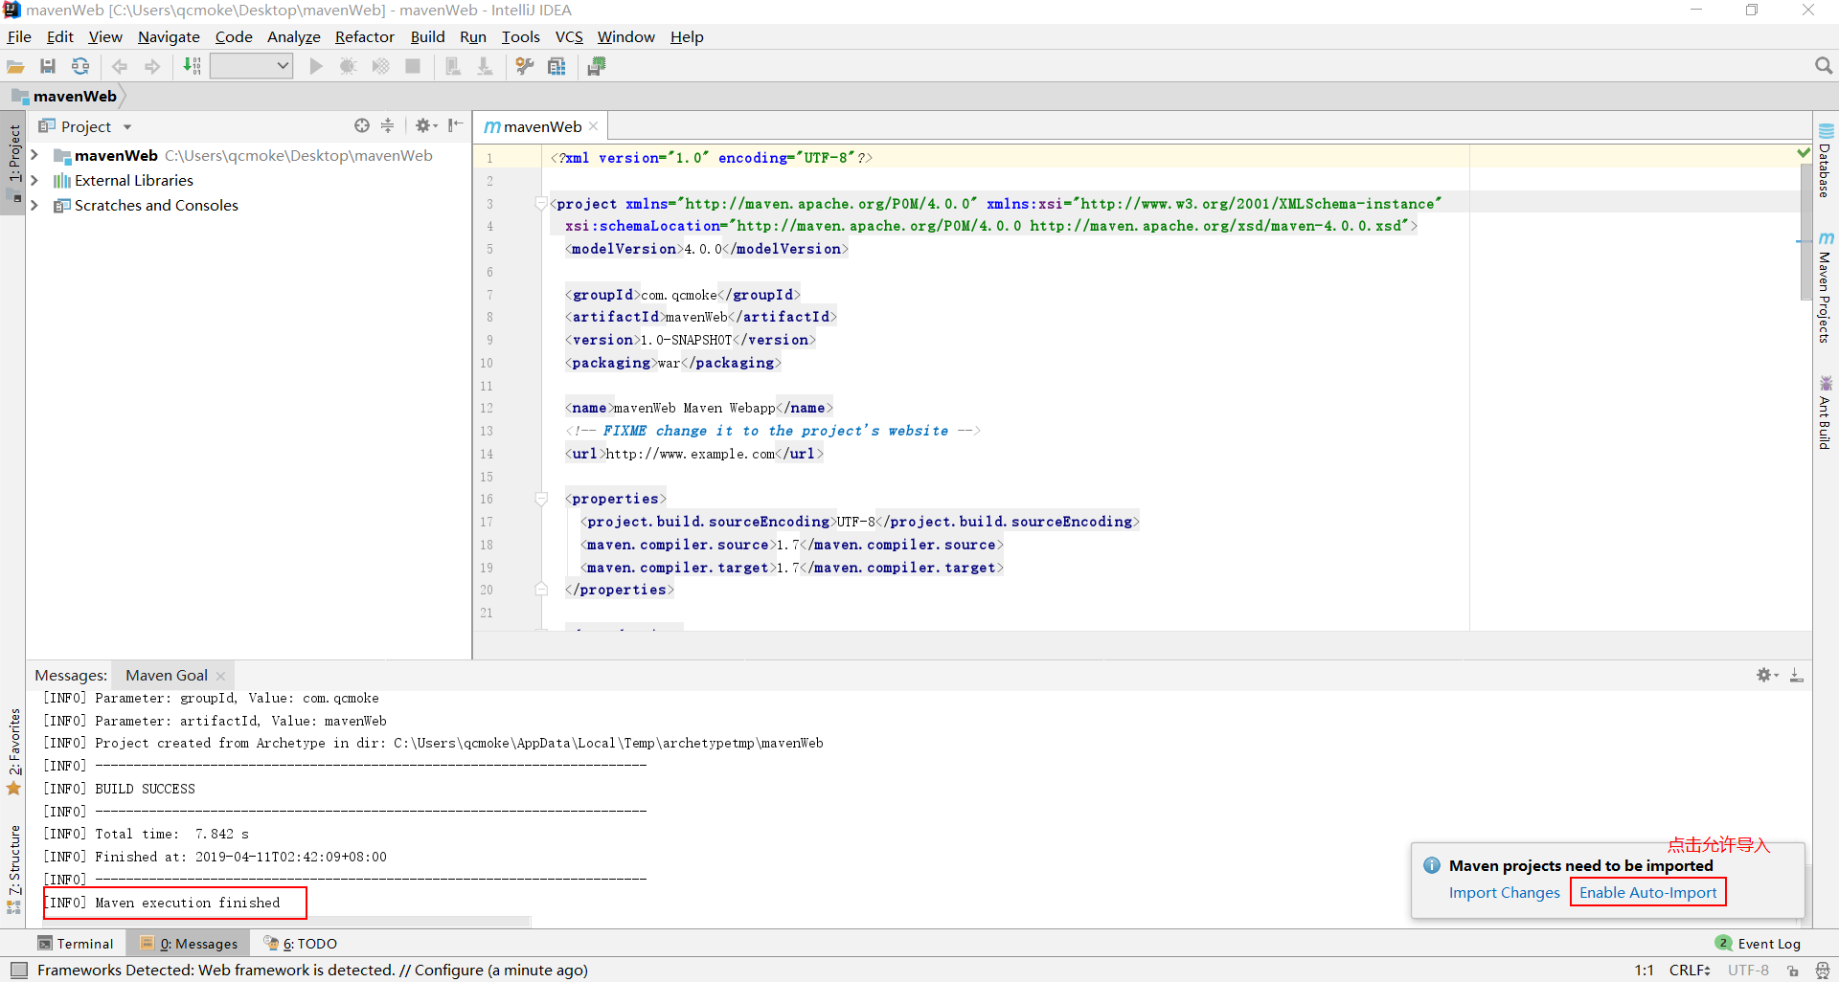Click the closing properties fold marker on line 20
The height and width of the screenshot is (982, 1839).
(541, 590)
